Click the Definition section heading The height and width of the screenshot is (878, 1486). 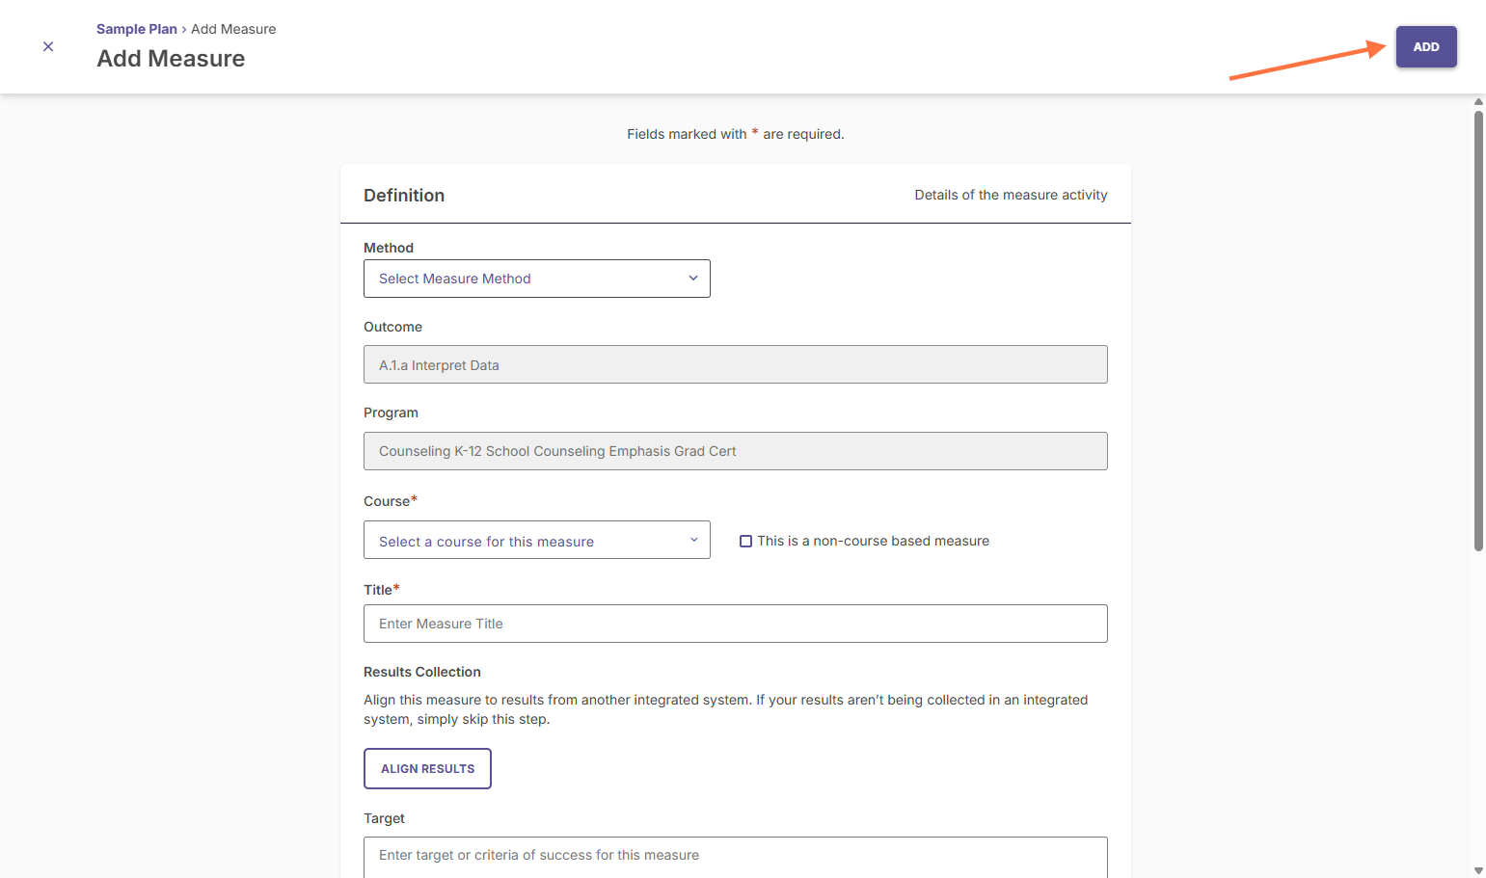404,196
